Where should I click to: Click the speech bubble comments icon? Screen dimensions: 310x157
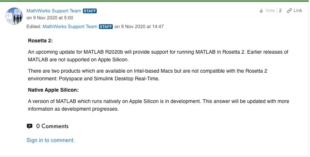pos(30,126)
